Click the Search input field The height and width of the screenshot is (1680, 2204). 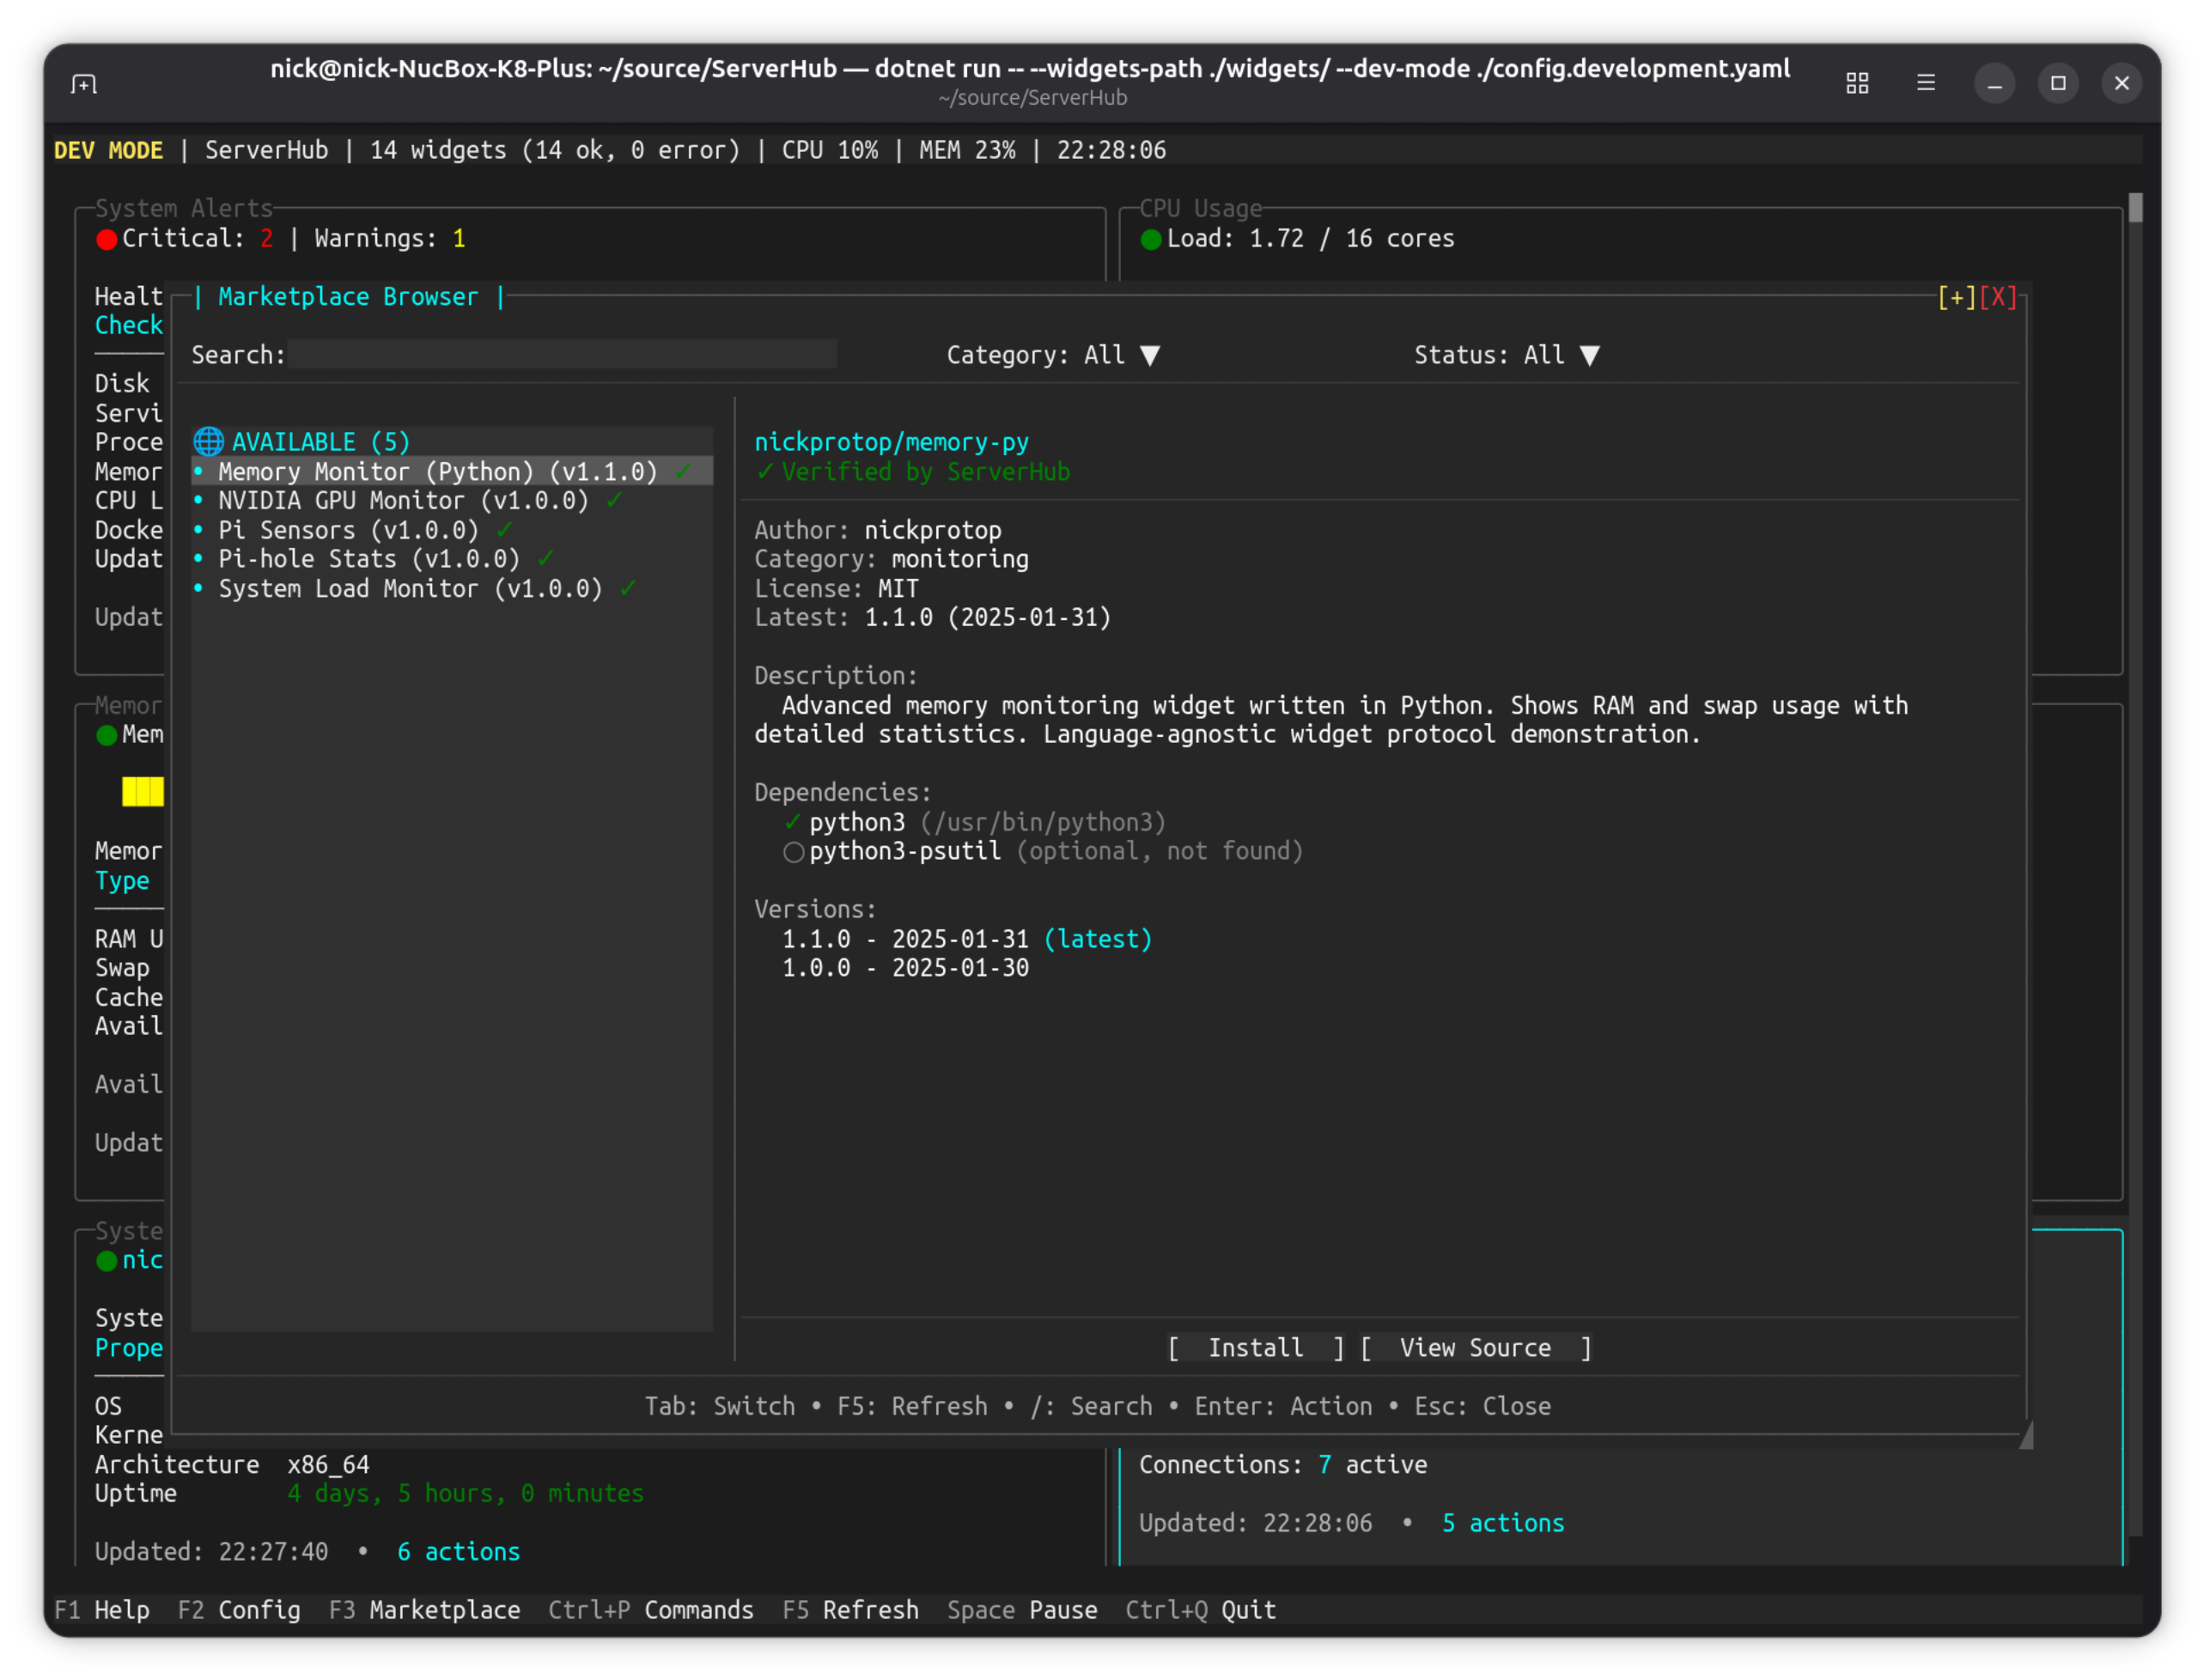pos(562,355)
